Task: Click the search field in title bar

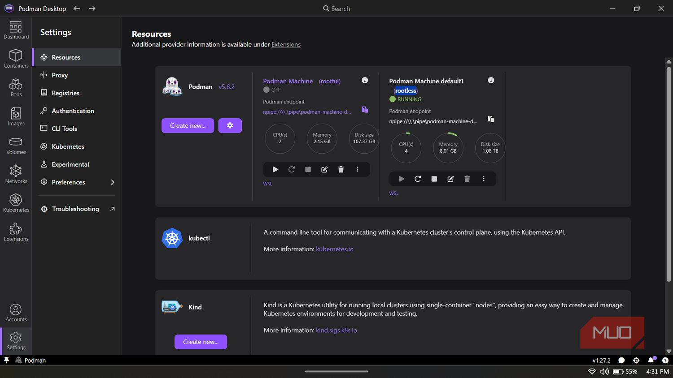Action: [x=336, y=9]
